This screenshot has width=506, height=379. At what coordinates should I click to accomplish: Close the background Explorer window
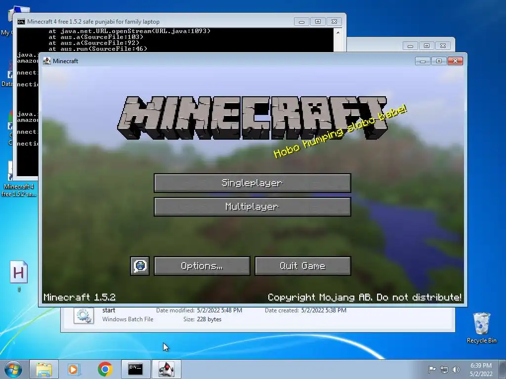coord(443,46)
